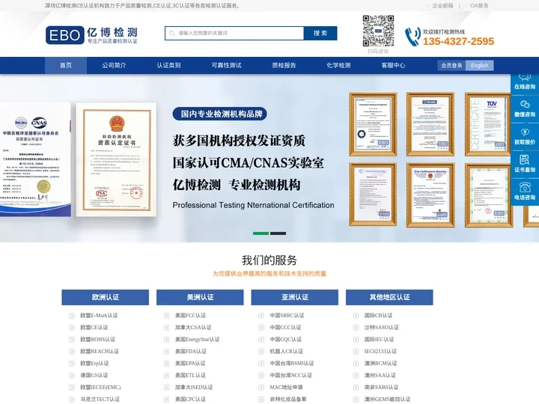Click arrow icon beside 南非SABS认证
Screen dimensions: 539x404
(356, 388)
